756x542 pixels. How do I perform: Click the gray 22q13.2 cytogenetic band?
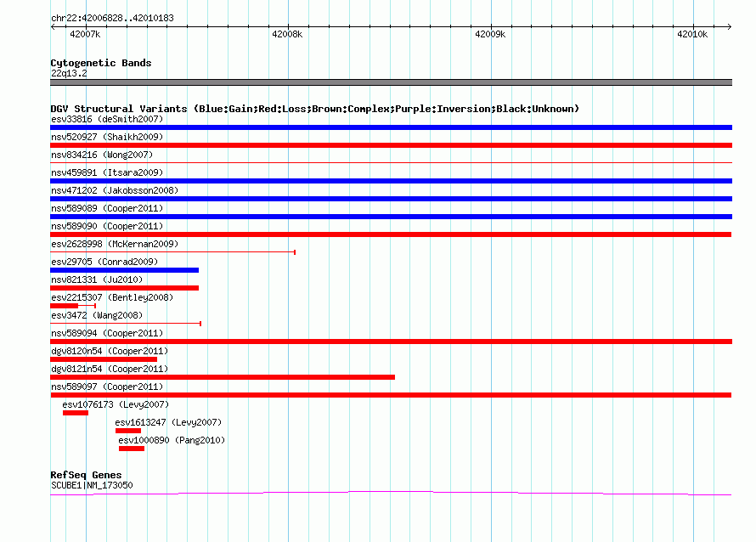coord(391,82)
